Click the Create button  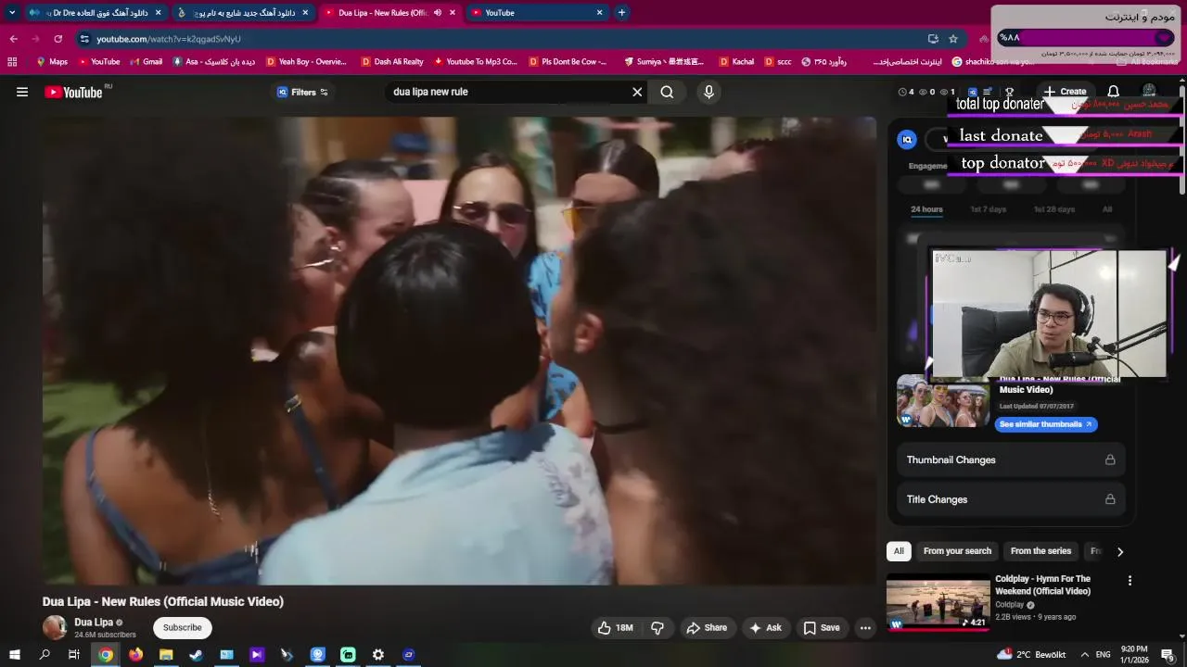click(1065, 92)
